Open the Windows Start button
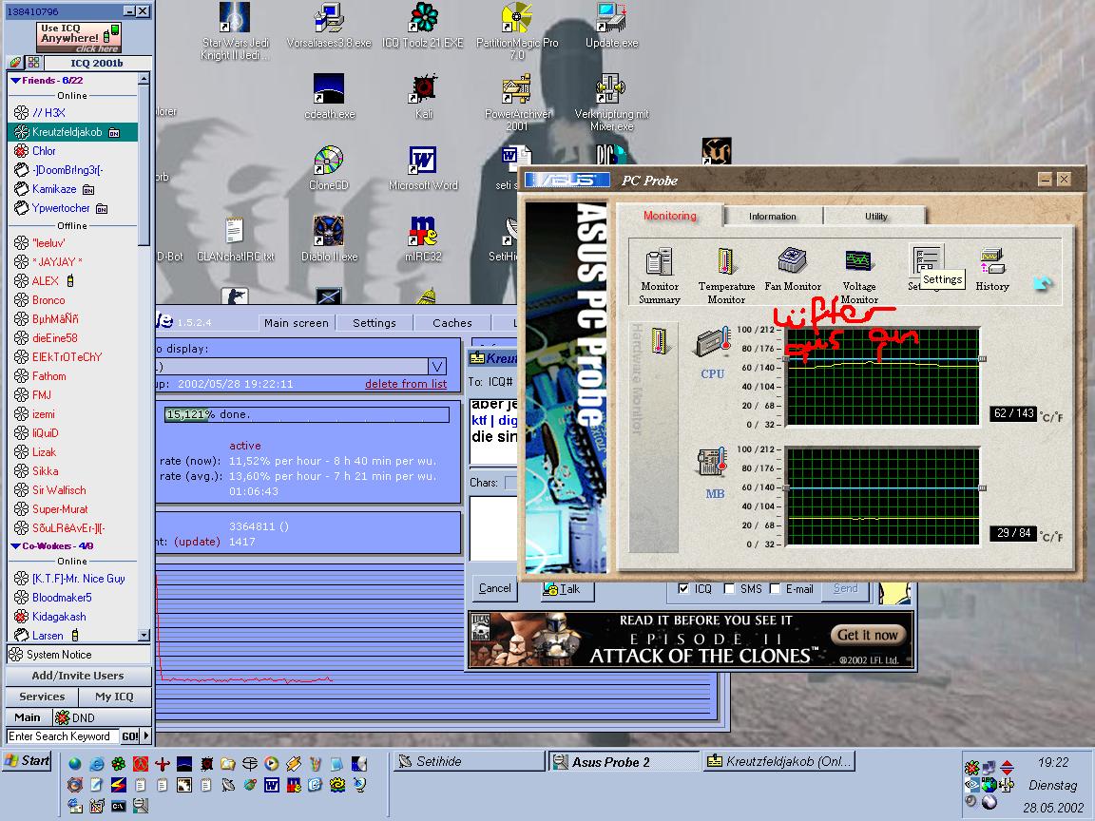The image size is (1095, 821). pos(28,760)
